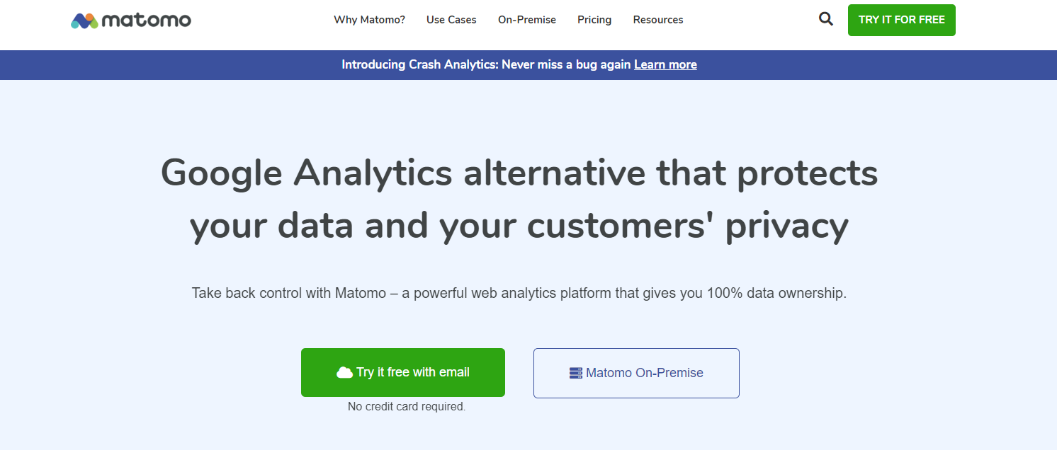Screen dimensions: 1057x450
Task: Open the search magnifier icon
Action: [825, 19]
